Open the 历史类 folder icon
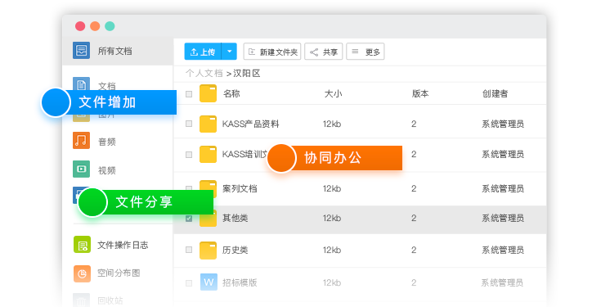The image size is (601, 307). (x=209, y=251)
